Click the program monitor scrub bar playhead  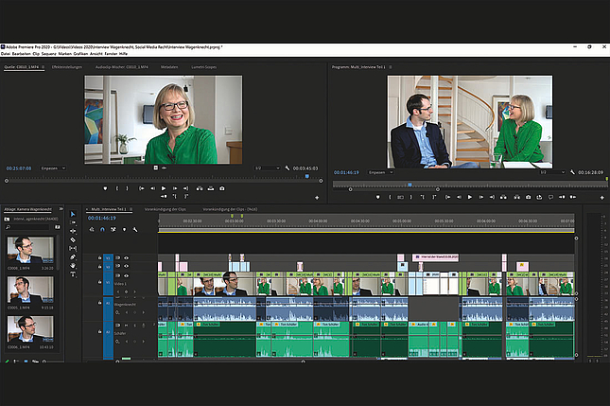tap(409, 185)
